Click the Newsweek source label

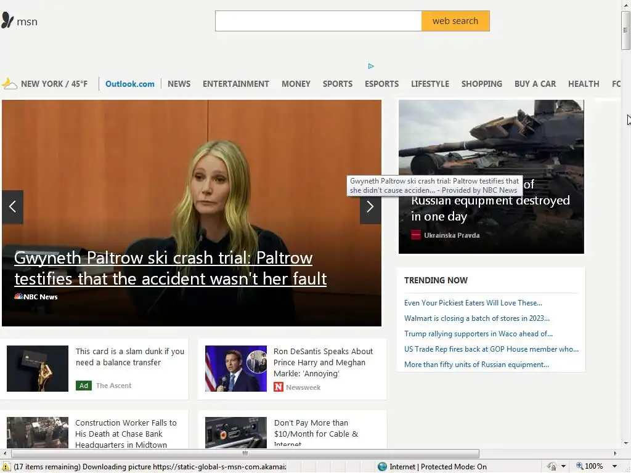pos(303,387)
